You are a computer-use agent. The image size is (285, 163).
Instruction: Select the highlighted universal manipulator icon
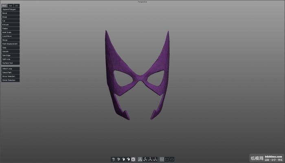140,159
